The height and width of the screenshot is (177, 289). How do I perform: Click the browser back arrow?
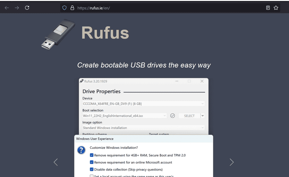tap(7, 8)
